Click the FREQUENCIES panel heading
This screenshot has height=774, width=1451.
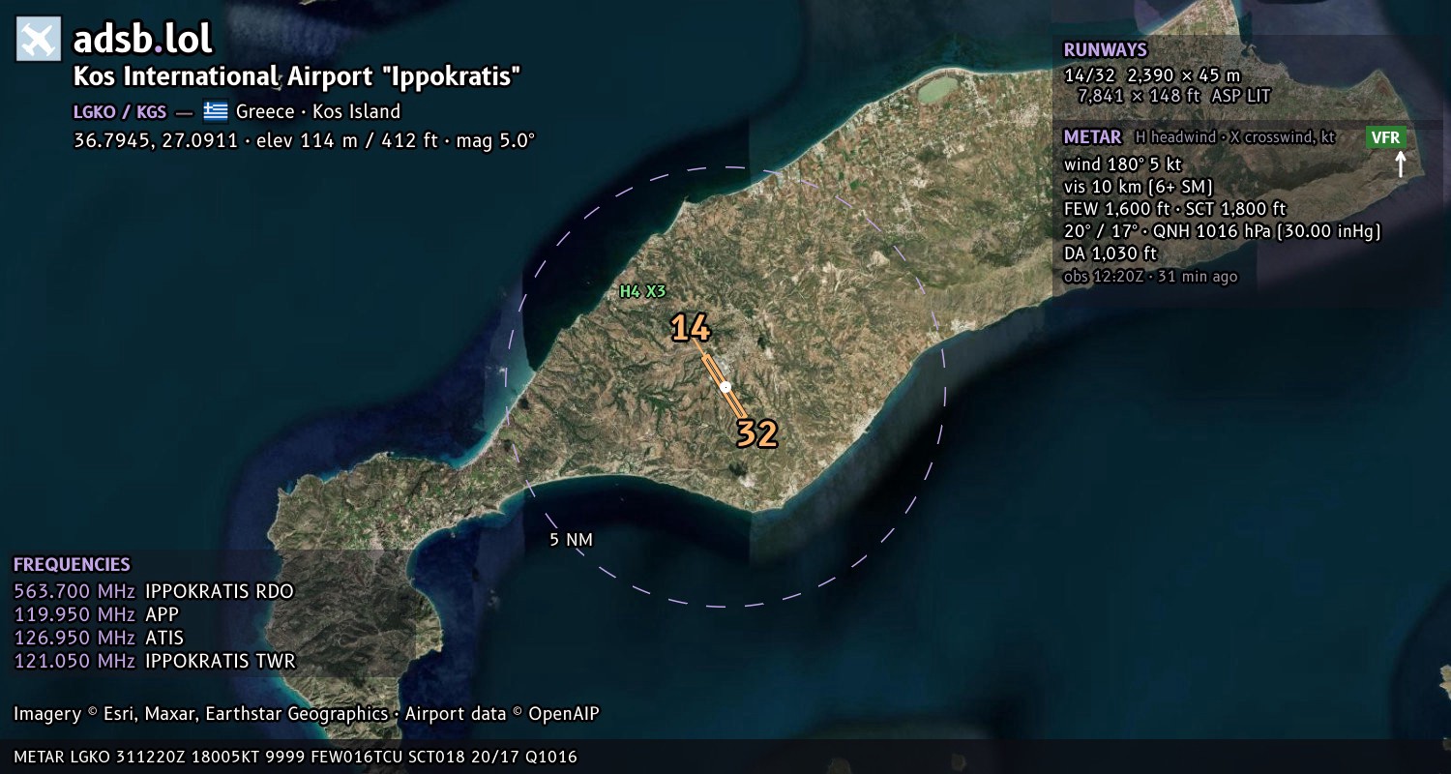coord(72,565)
